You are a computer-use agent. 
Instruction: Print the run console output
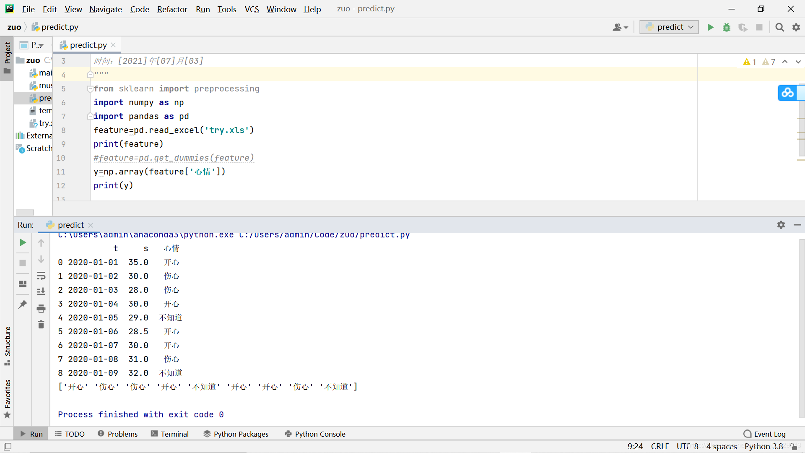(x=41, y=309)
